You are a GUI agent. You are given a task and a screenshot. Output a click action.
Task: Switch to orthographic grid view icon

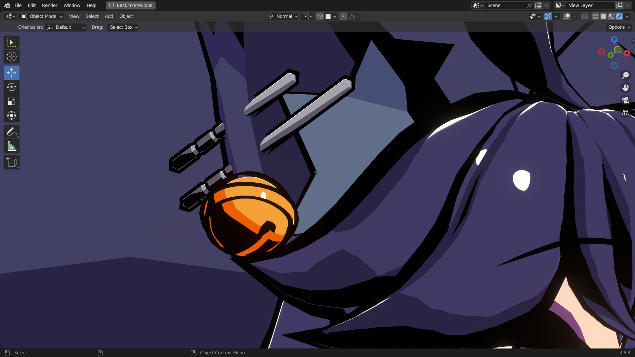click(625, 113)
